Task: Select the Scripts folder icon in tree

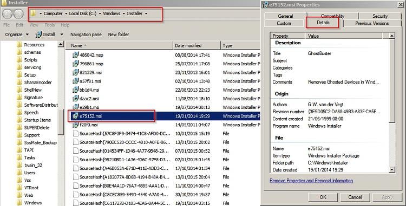Action: [x=19, y=60]
